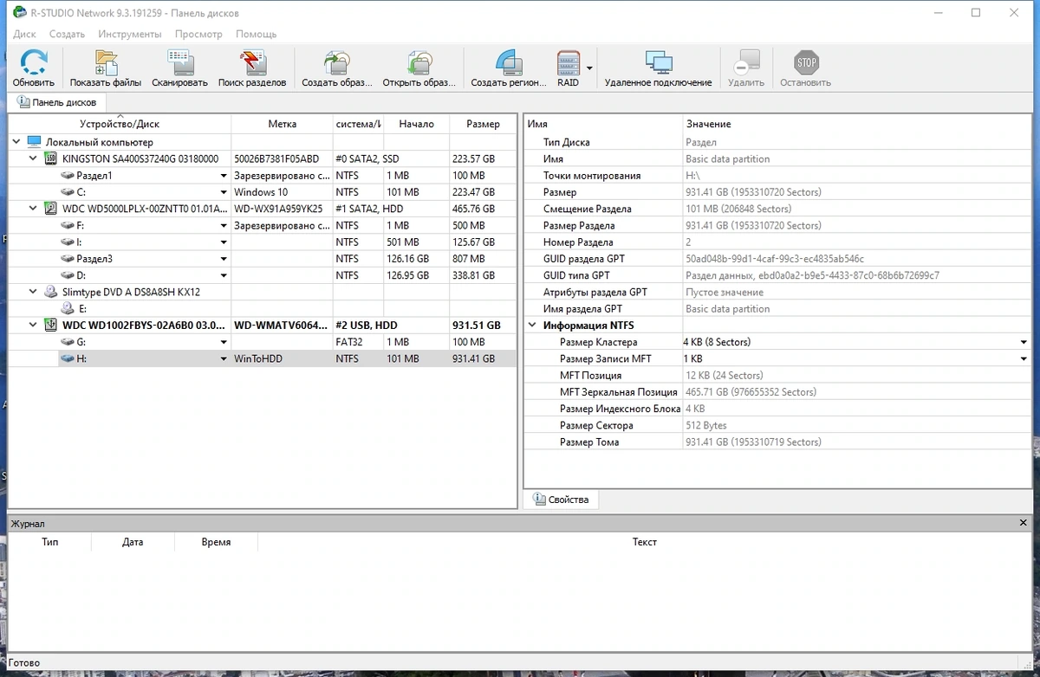Viewport: 1040px width, 677px height.
Task: Collapse the Slimtype DVD drive node
Action: point(33,292)
